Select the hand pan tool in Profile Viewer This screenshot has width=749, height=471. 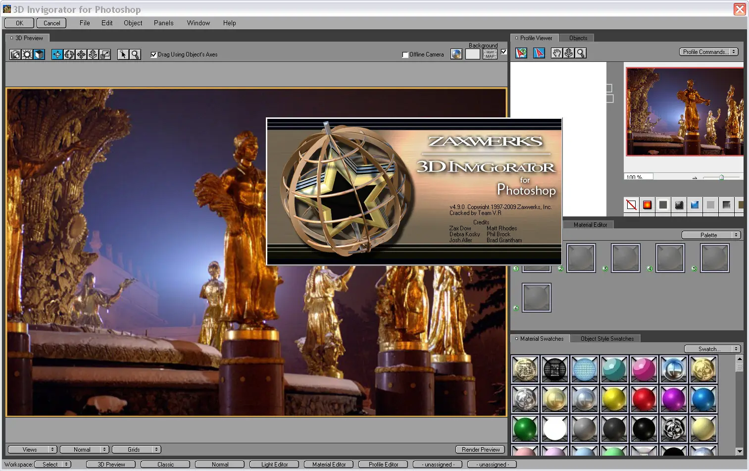[557, 53]
